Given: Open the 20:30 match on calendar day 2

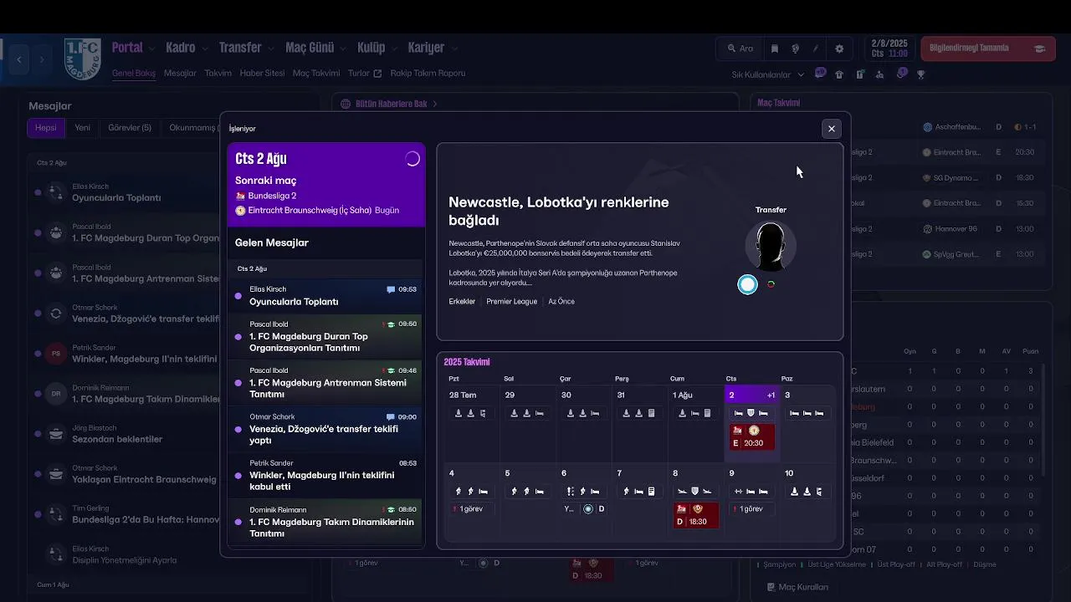Looking at the screenshot, I should coord(753,436).
